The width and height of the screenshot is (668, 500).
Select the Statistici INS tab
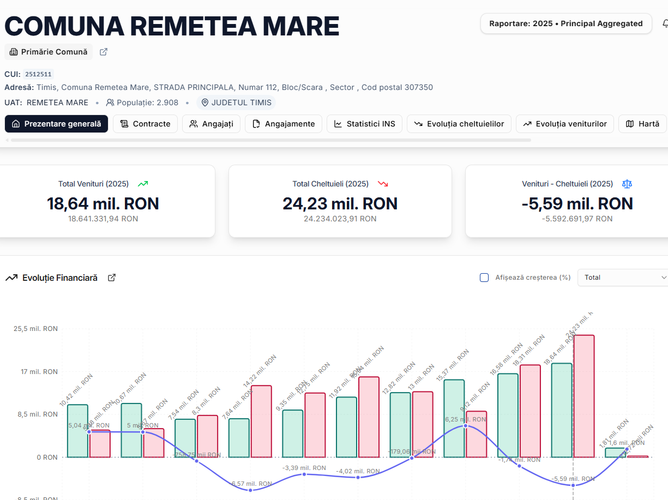(x=364, y=124)
